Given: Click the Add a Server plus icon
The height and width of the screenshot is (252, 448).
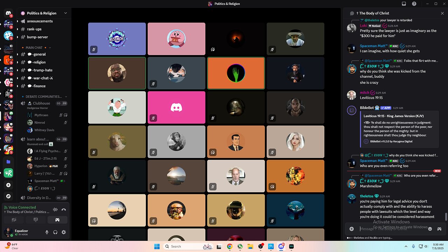Looking at the screenshot, I should tap(8, 185).
